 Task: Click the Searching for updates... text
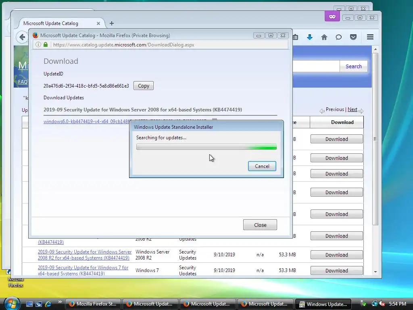(x=161, y=138)
